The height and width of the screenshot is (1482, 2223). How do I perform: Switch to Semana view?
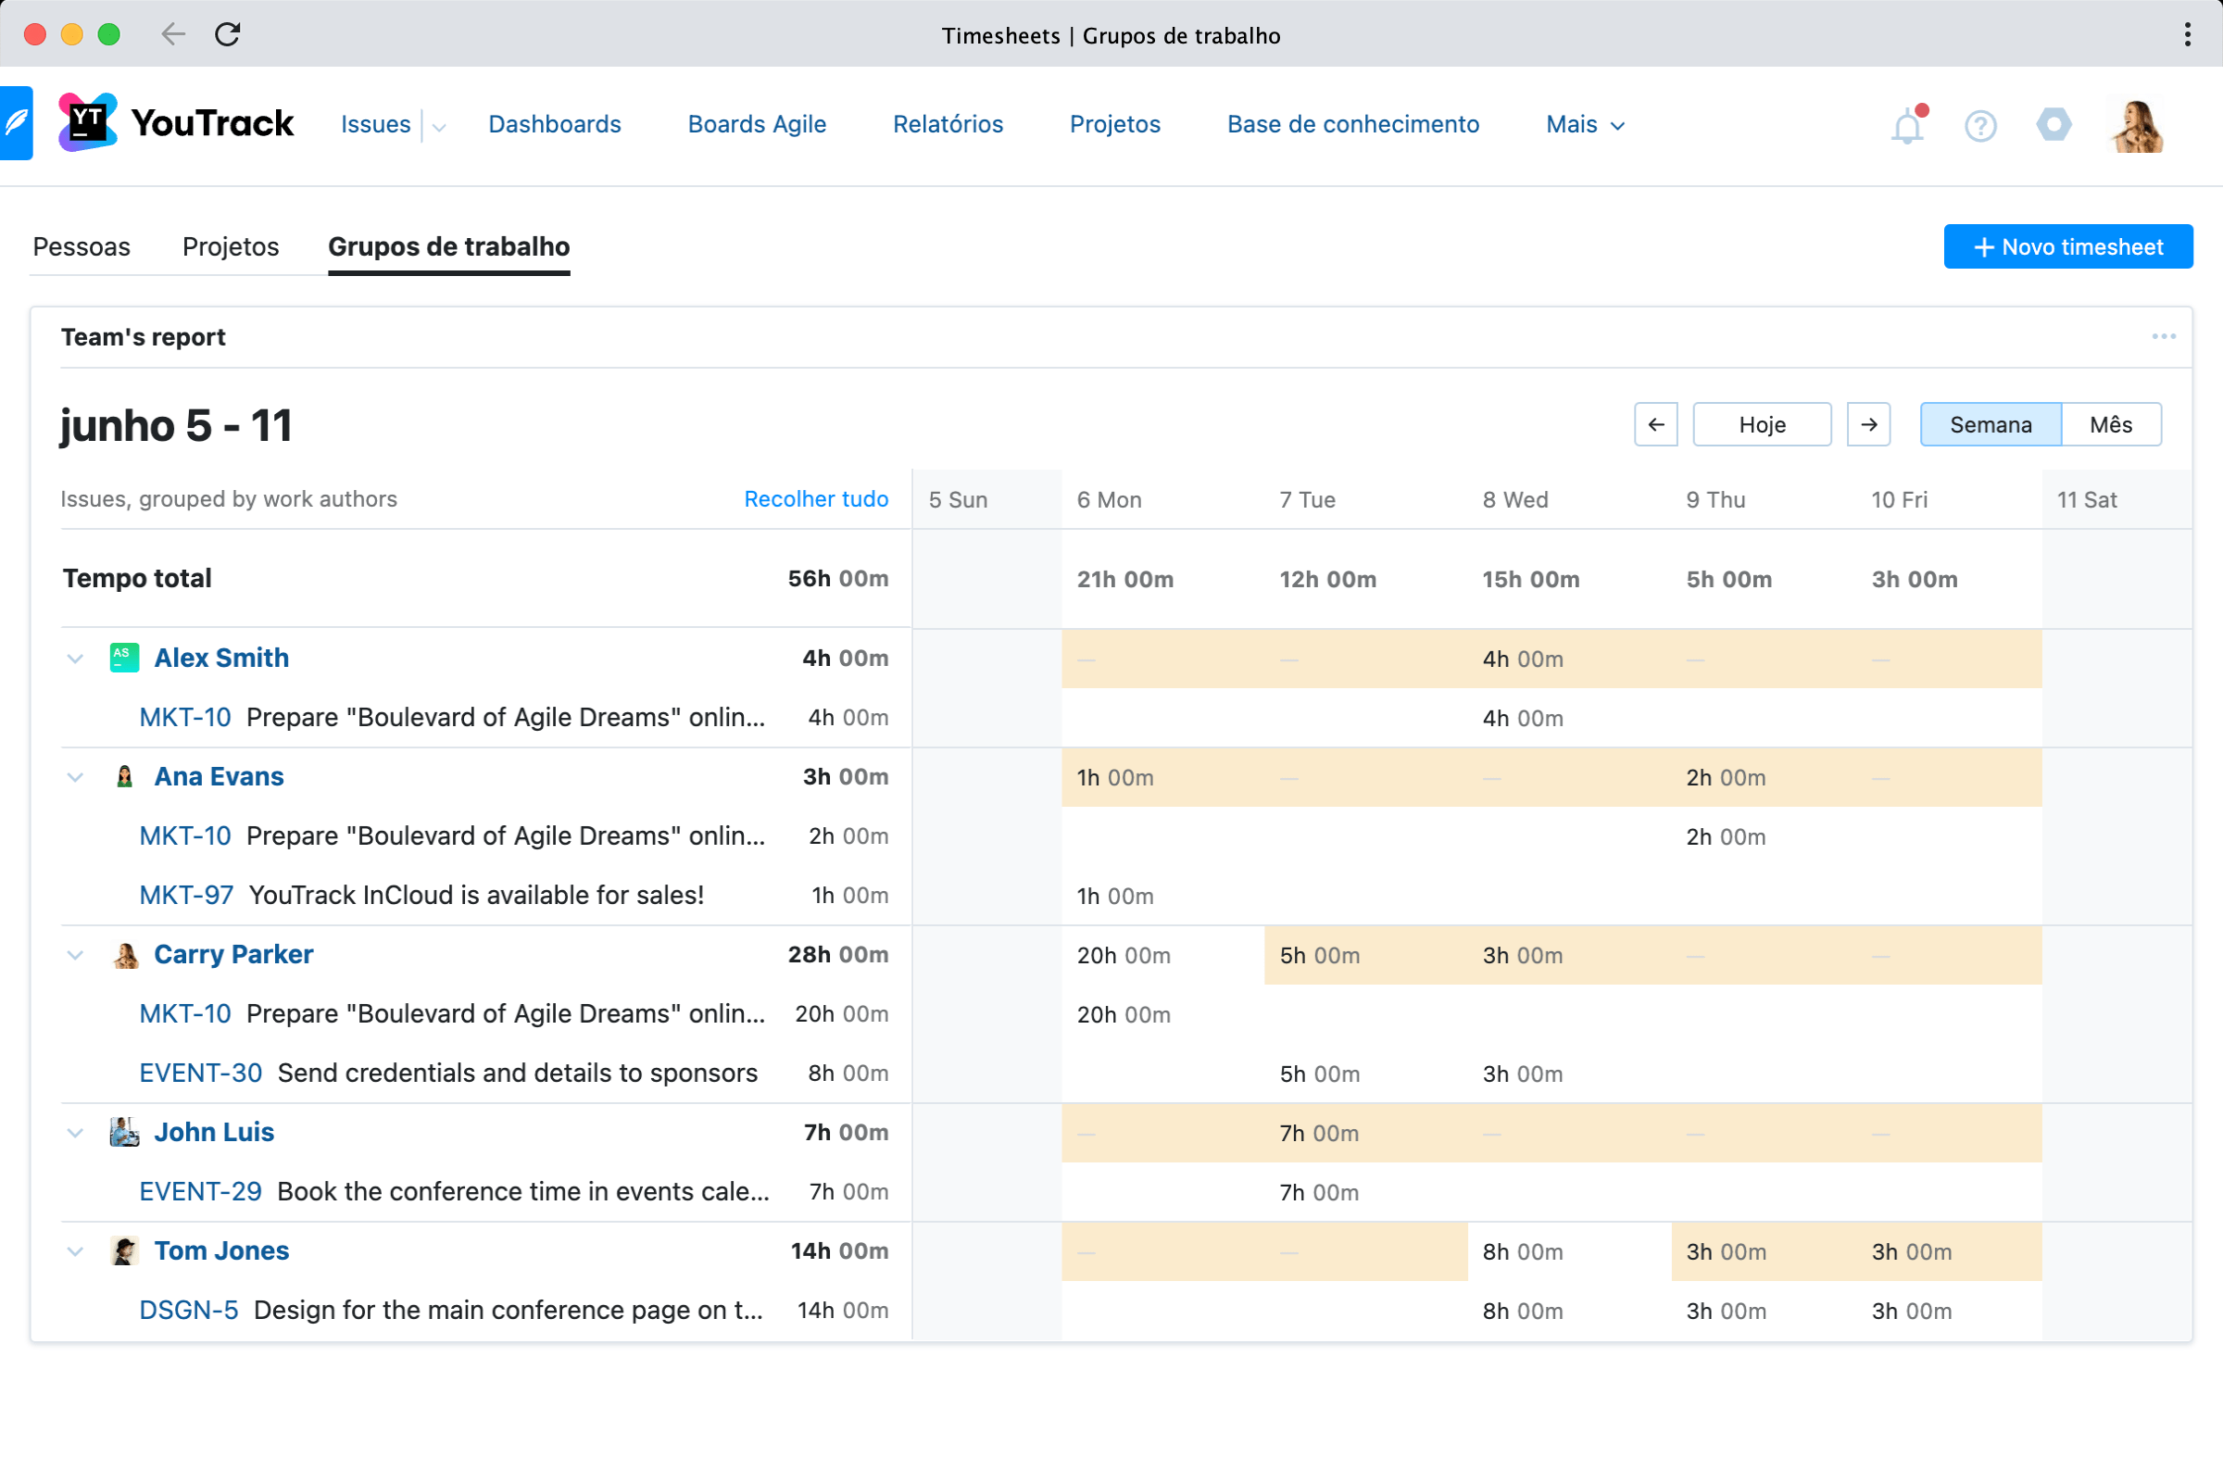click(1990, 424)
